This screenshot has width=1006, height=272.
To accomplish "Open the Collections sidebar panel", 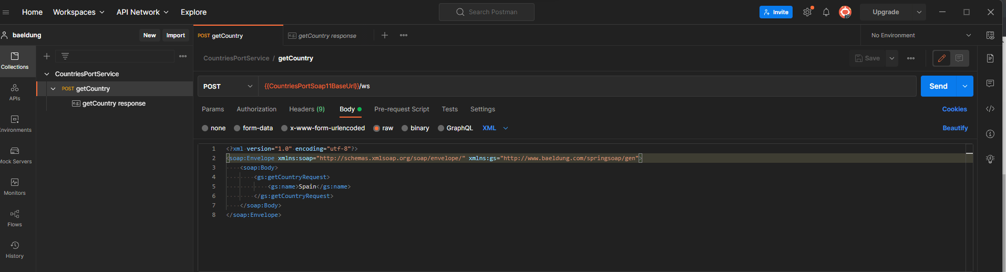I will tap(15, 60).
